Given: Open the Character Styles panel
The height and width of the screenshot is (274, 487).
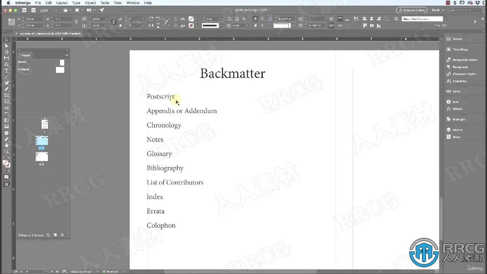Looking at the screenshot, I should 464,74.
